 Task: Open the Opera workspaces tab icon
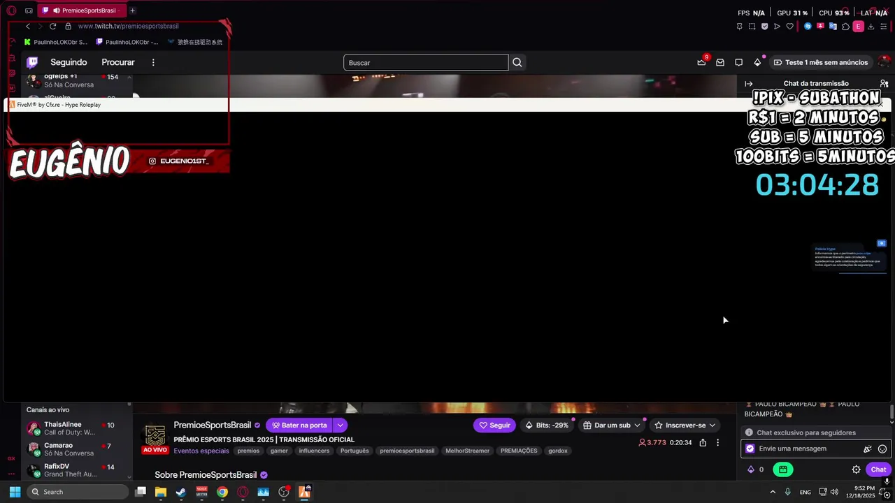click(x=29, y=10)
